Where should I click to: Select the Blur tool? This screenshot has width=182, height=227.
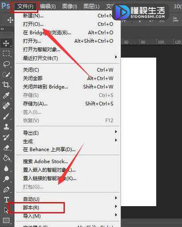(x=6, y=168)
